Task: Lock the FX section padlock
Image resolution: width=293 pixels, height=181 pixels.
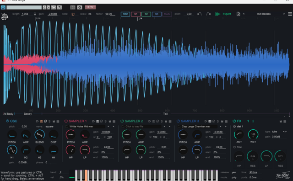Action: point(281,121)
